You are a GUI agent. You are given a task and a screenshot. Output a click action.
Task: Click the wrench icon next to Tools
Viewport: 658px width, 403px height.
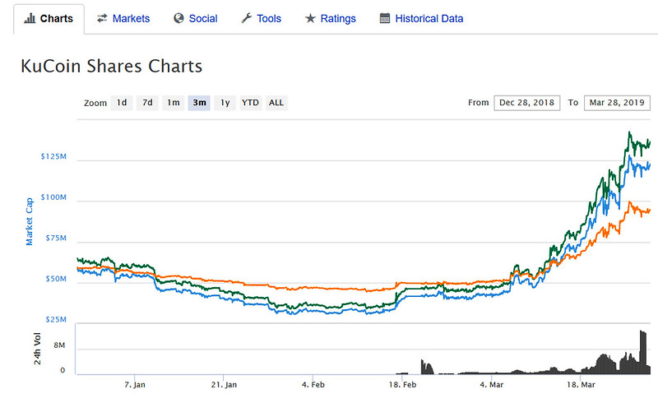click(246, 18)
